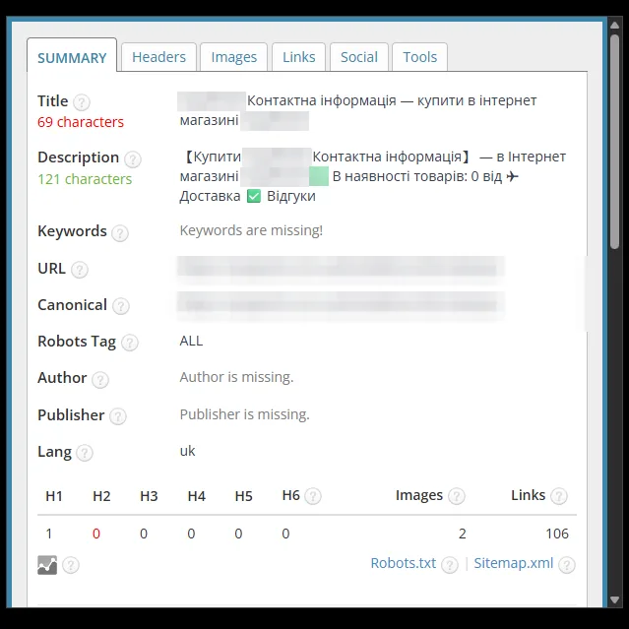Switch to the Headers tab
The image size is (629, 629).
click(158, 57)
